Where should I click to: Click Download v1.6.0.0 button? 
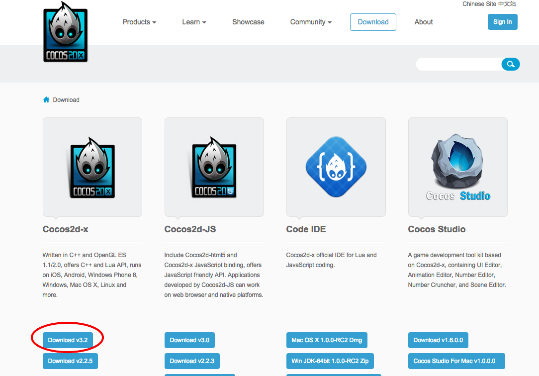[x=438, y=340]
